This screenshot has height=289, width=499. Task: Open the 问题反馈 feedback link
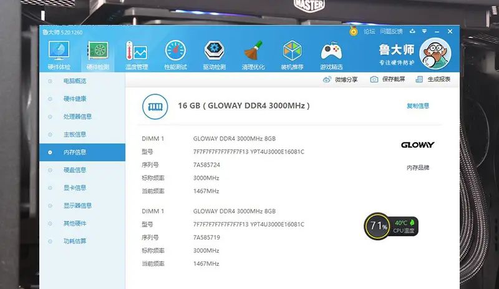[391, 31]
